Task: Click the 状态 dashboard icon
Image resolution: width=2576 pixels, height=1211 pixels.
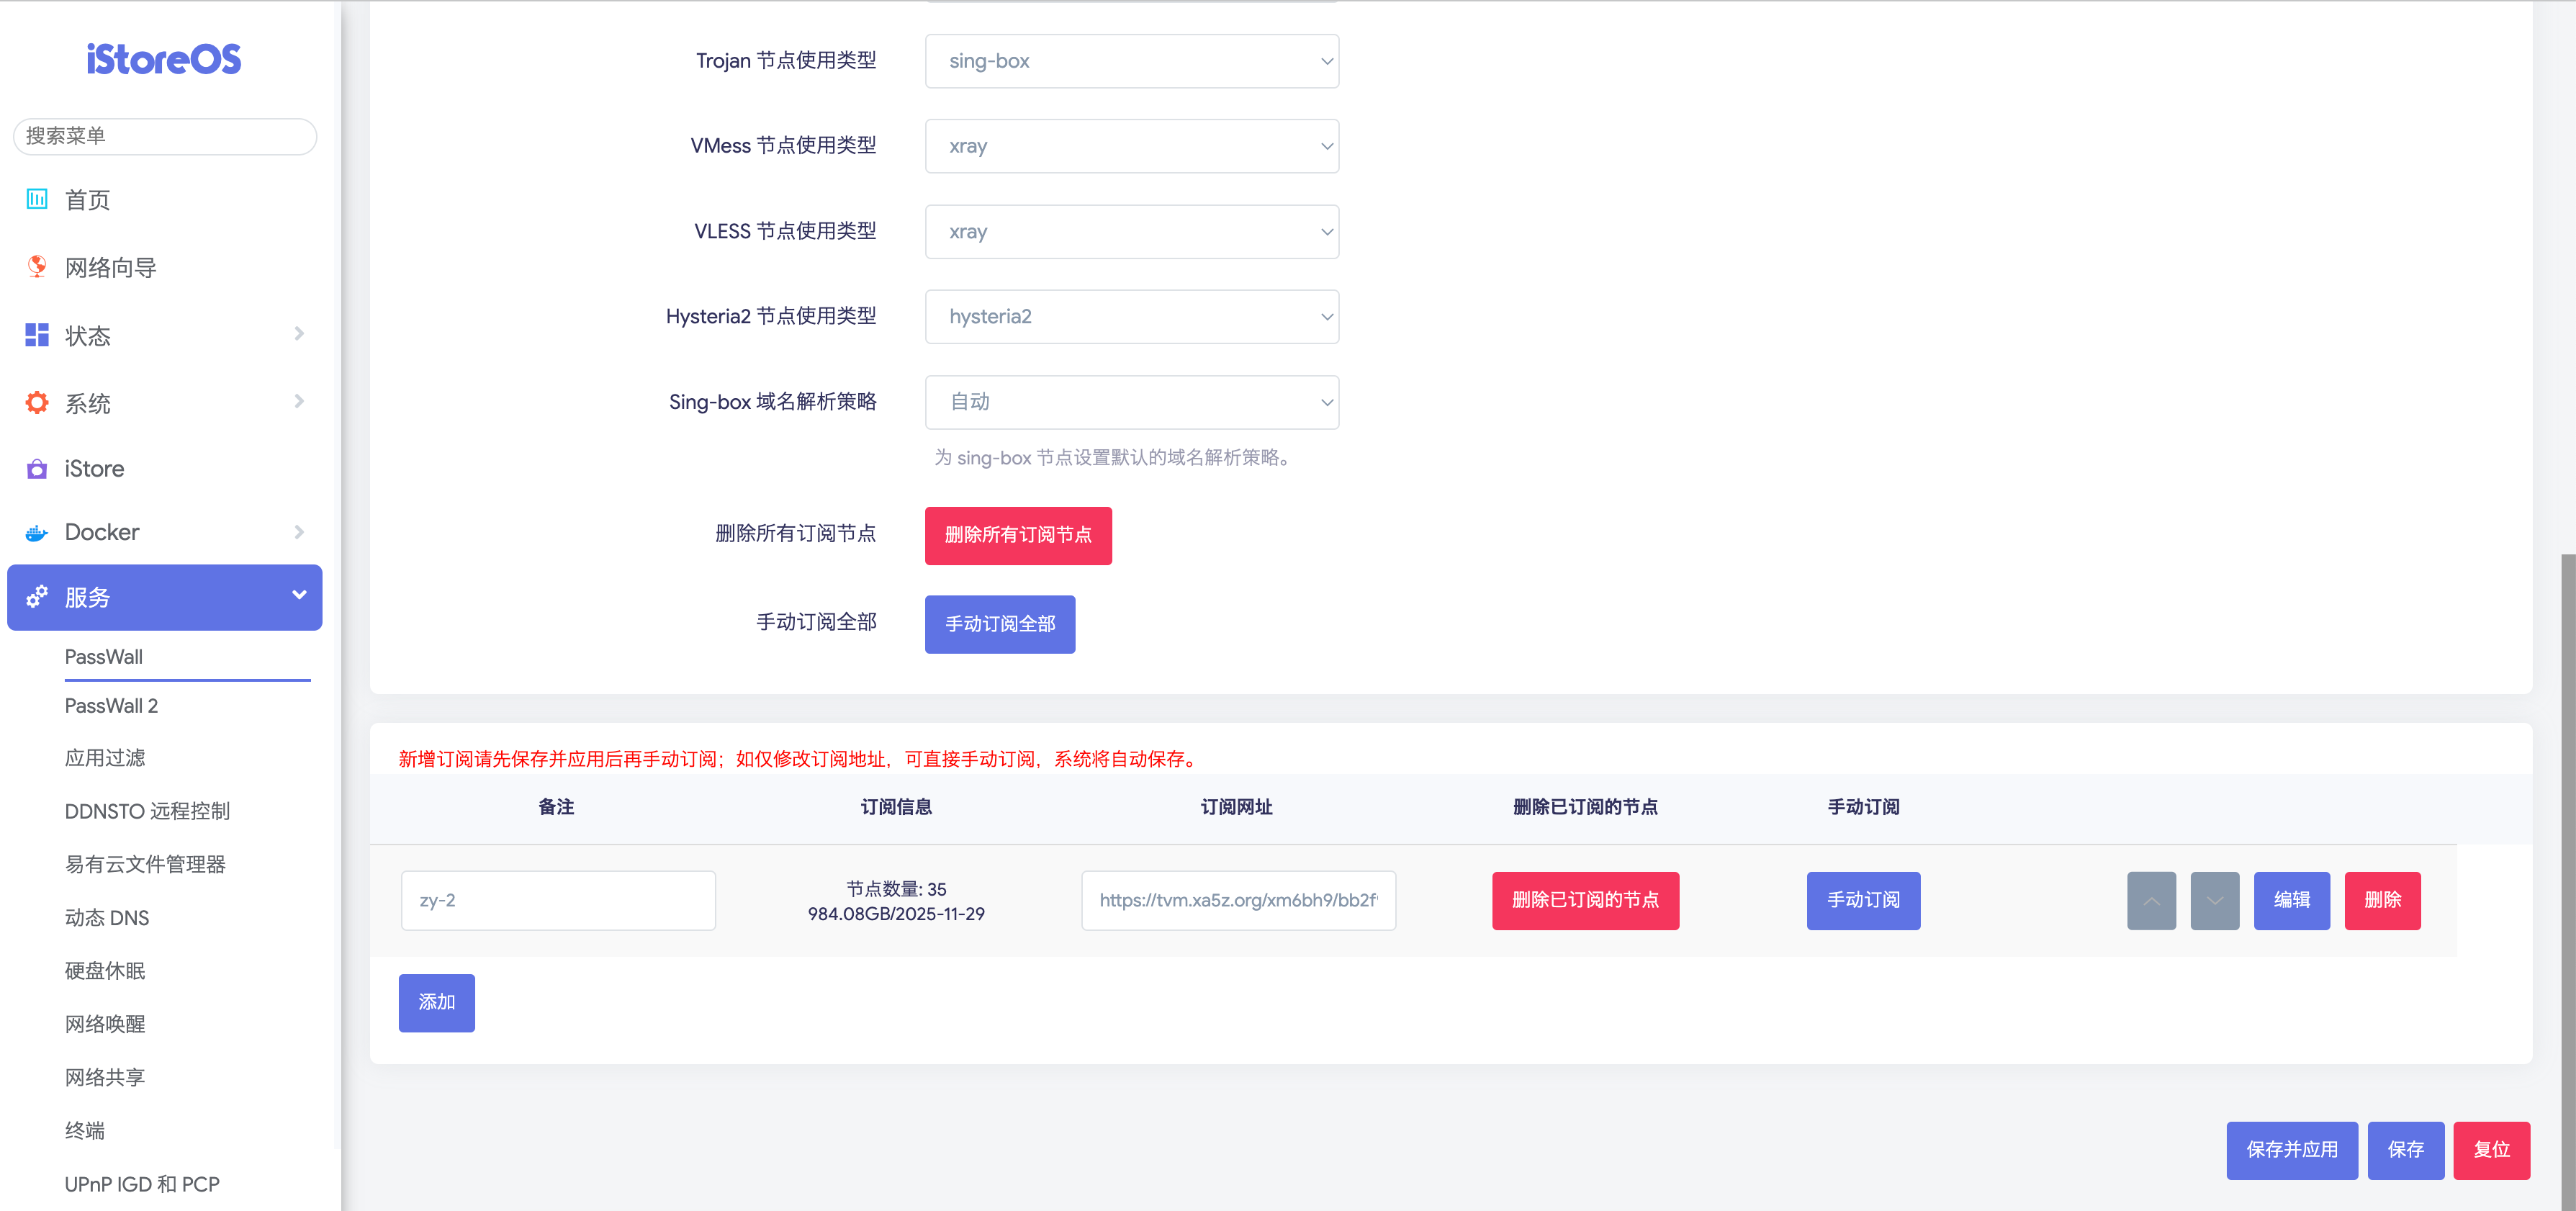Action: (x=37, y=335)
